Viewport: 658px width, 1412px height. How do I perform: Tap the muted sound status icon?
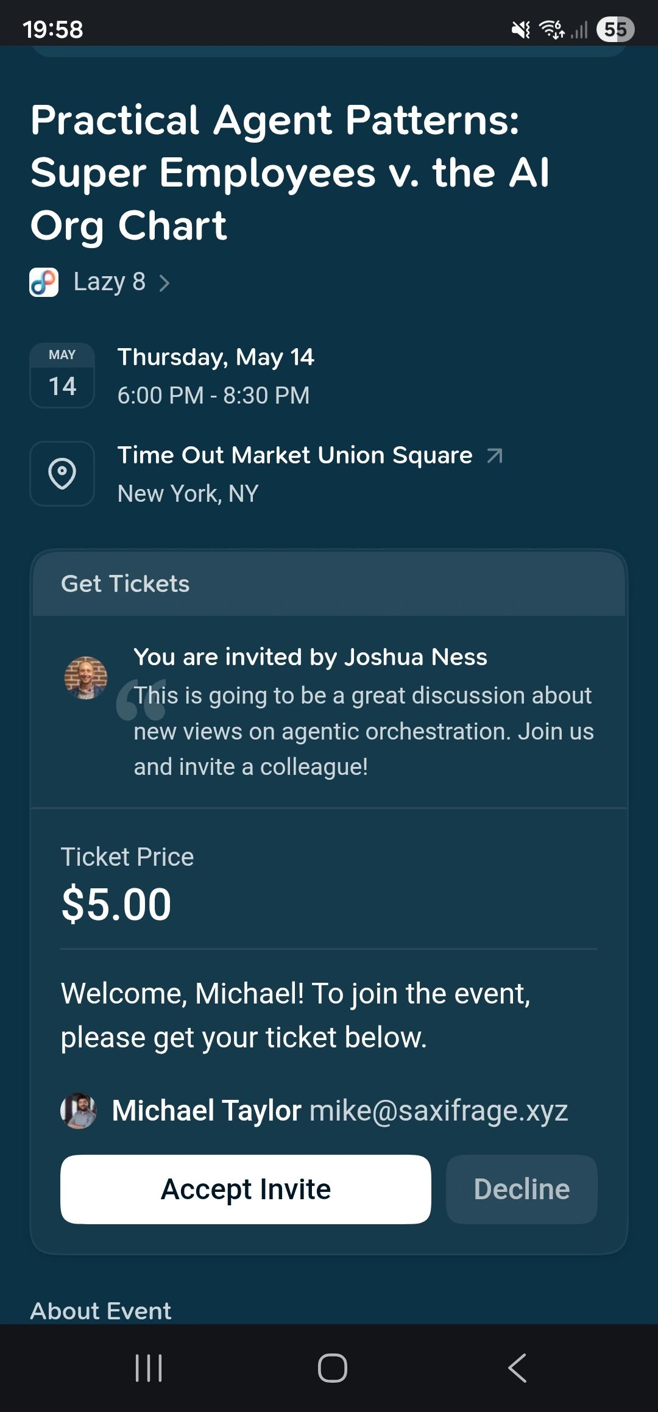(521, 29)
